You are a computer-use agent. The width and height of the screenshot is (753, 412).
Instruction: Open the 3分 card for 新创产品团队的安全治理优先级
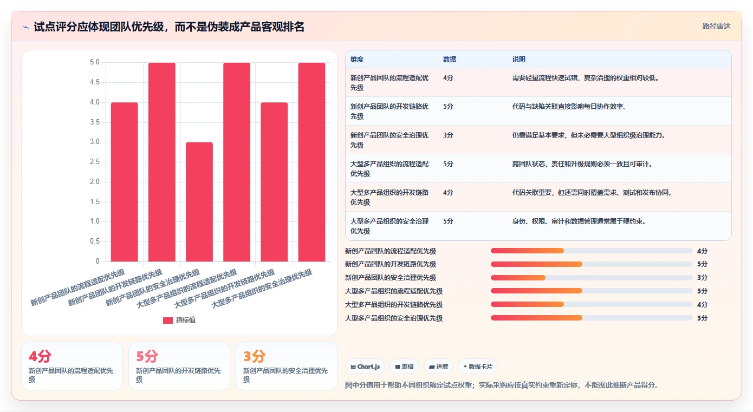tap(287, 366)
